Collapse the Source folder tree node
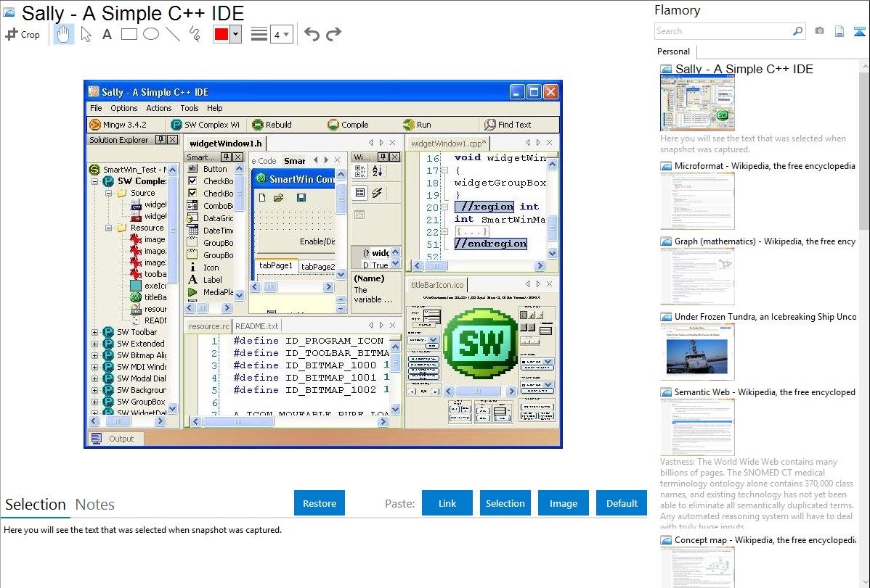This screenshot has width=870, height=588. [x=109, y=193]
